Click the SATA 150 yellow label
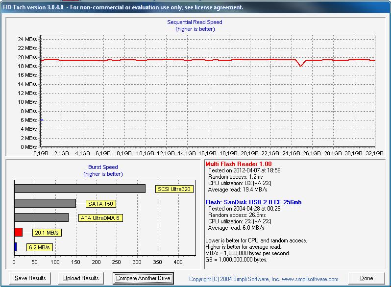Screen dimensions: 391x287 101,204
